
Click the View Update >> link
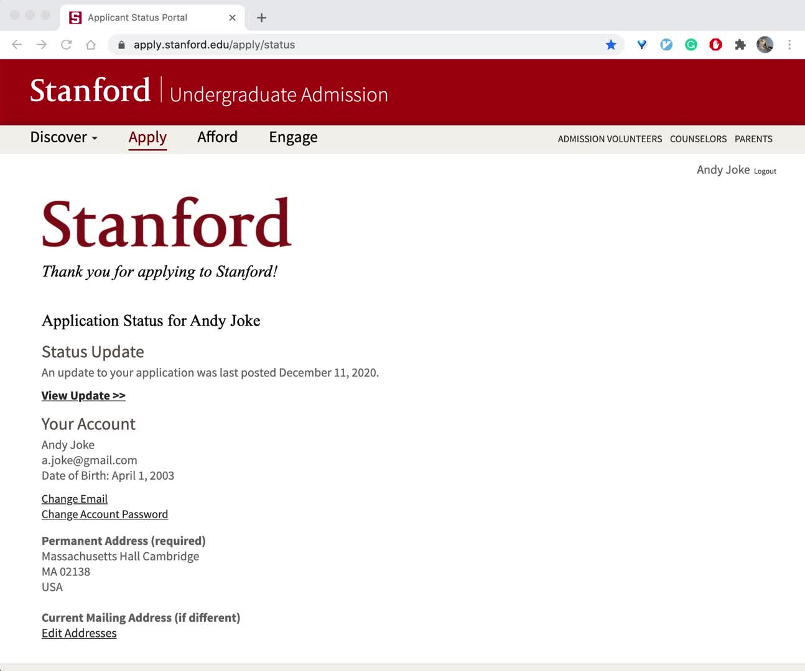pyautogui.click(x=83, y=396)
